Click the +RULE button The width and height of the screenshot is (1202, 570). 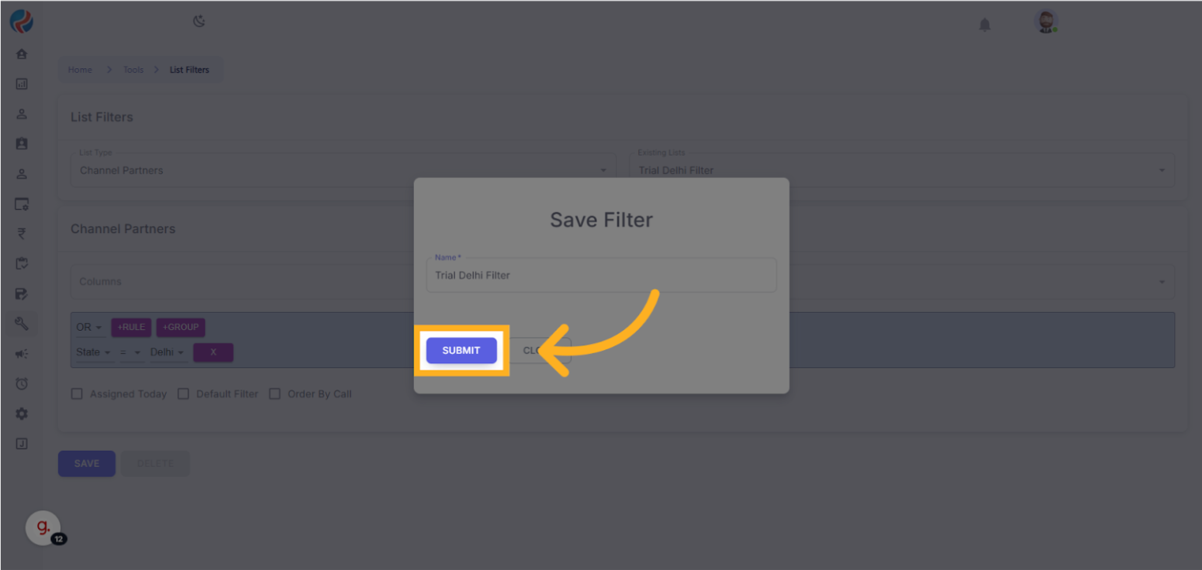(x=132, y=327)
